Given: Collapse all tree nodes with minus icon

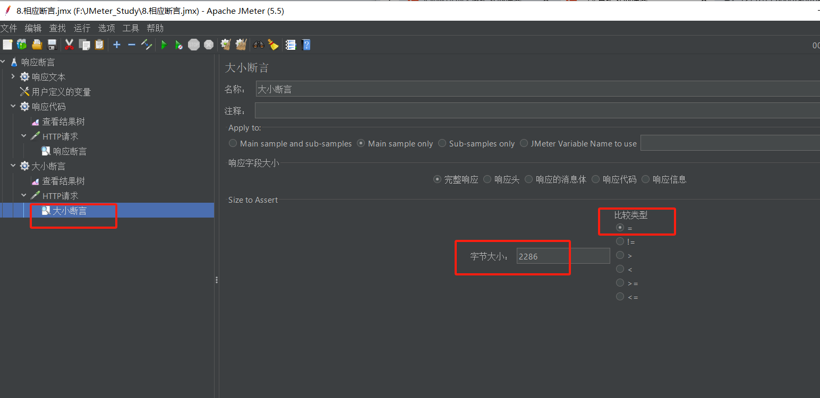Looking at the screenshot, I should pos(132,45).
